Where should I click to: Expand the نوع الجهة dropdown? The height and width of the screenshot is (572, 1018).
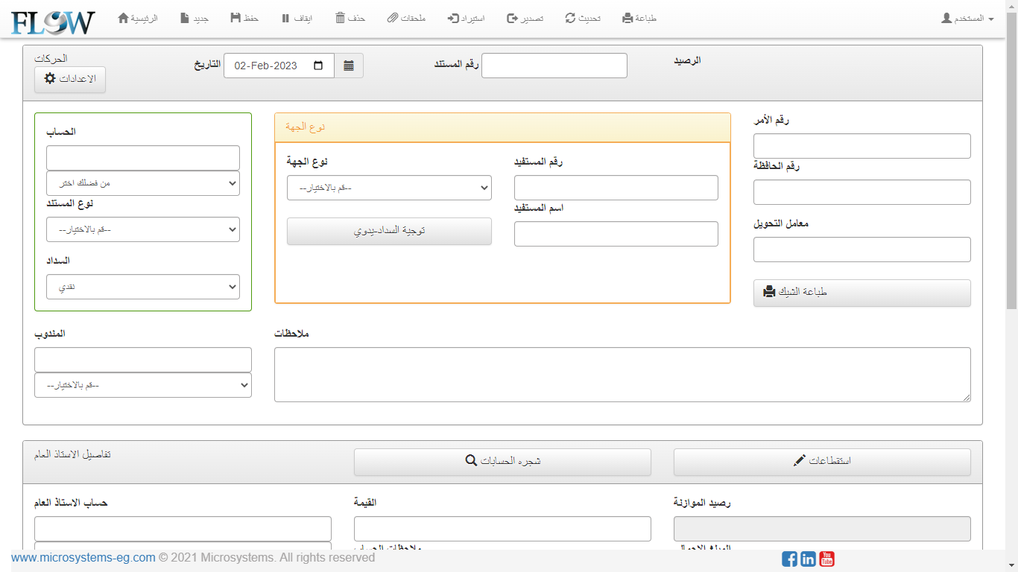[389, 188]
